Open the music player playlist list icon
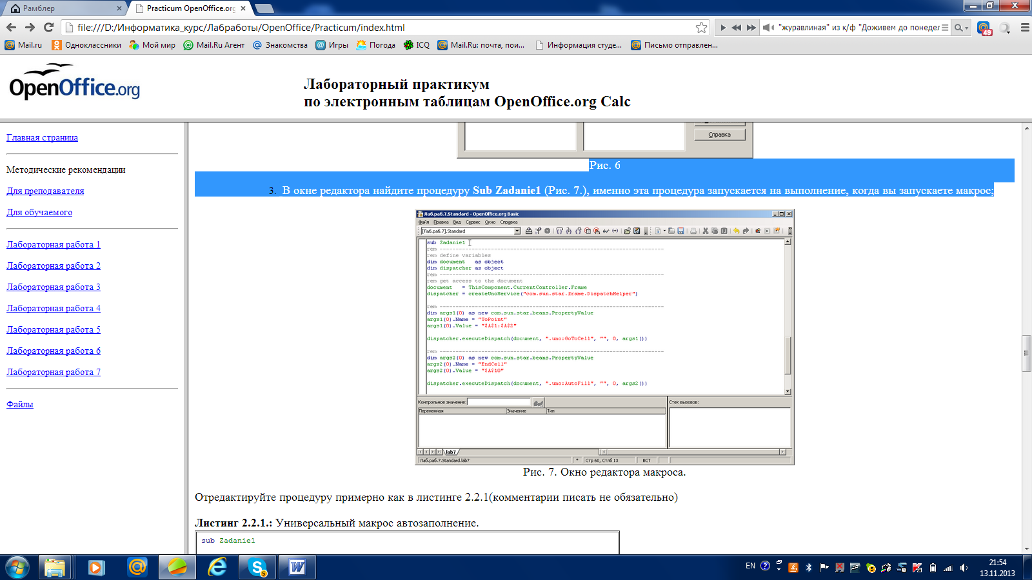This screenshot has height=580, width=1032. click(945, 28)
